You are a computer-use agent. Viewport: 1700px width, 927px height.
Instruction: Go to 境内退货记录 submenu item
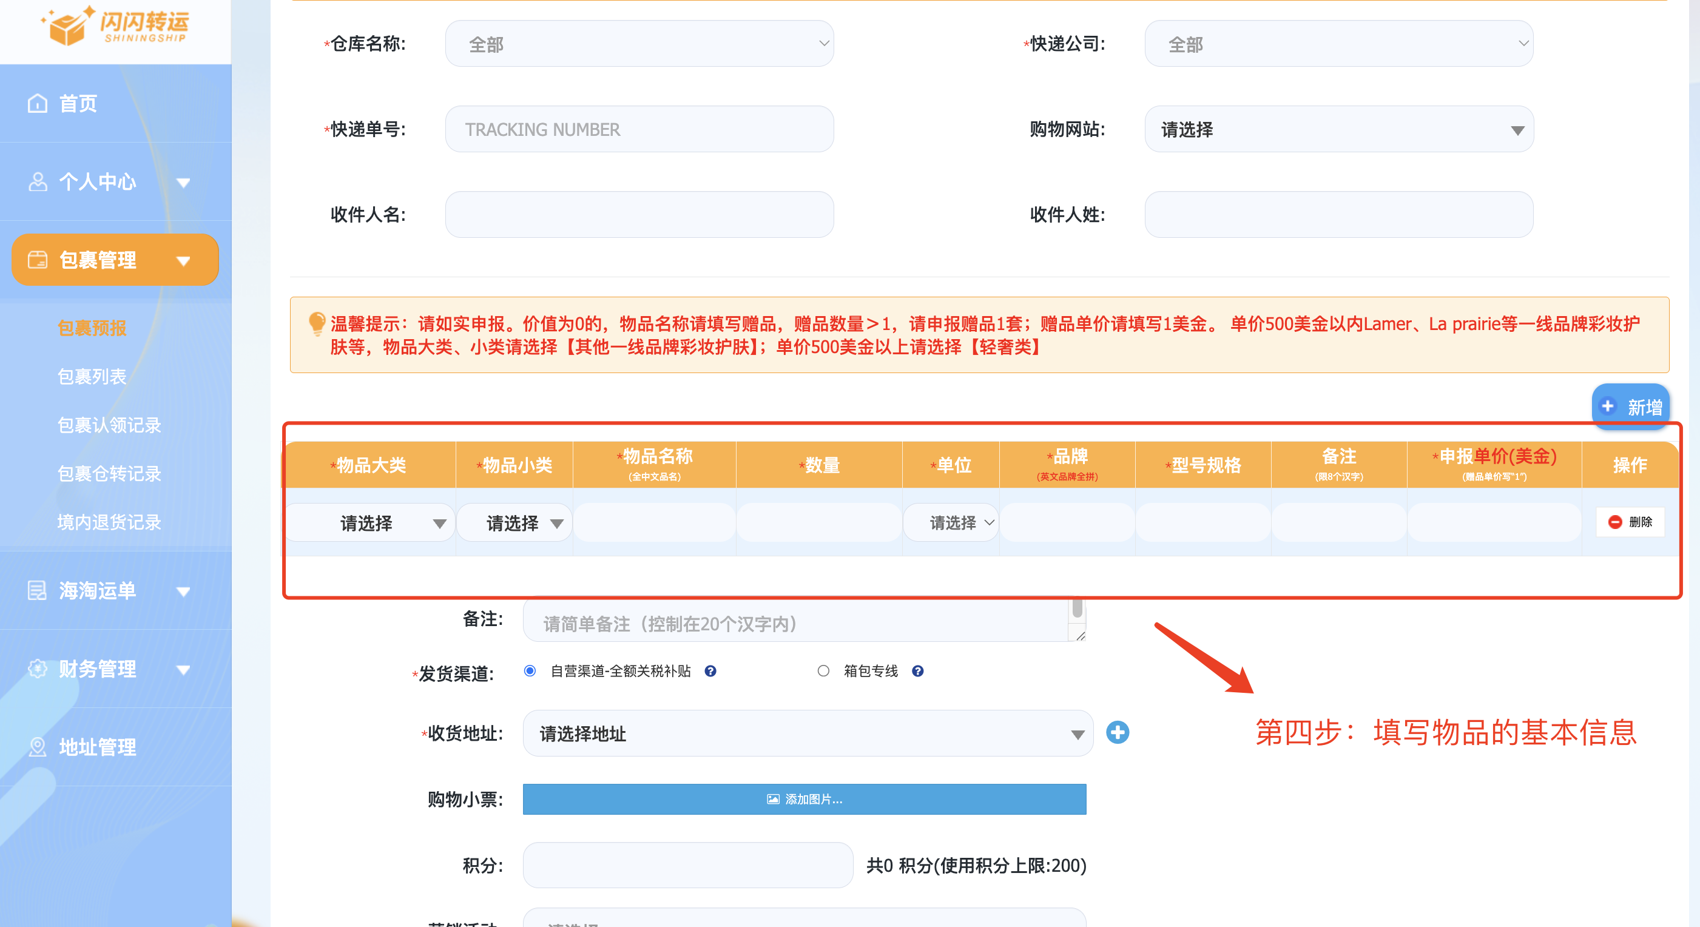(109, 522)
